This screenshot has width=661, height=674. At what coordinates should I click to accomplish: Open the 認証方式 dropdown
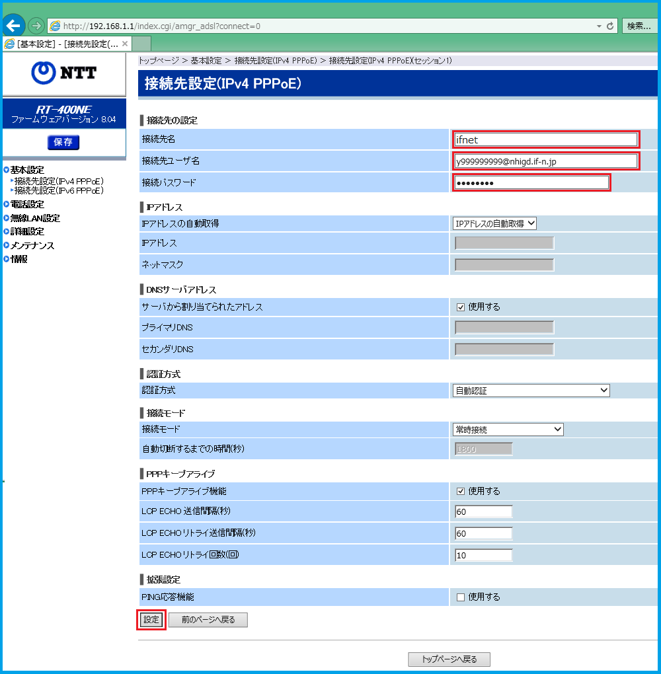(x=531, y=391)
